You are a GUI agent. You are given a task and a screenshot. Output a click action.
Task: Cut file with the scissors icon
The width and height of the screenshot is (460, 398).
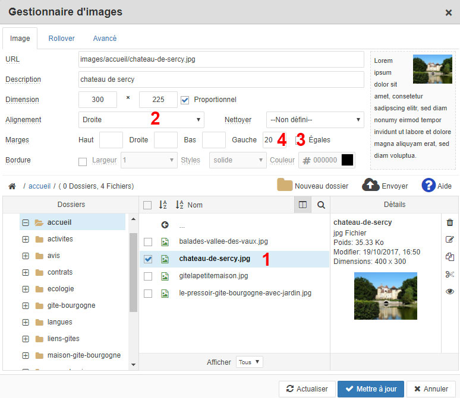(x=450, y=274)
